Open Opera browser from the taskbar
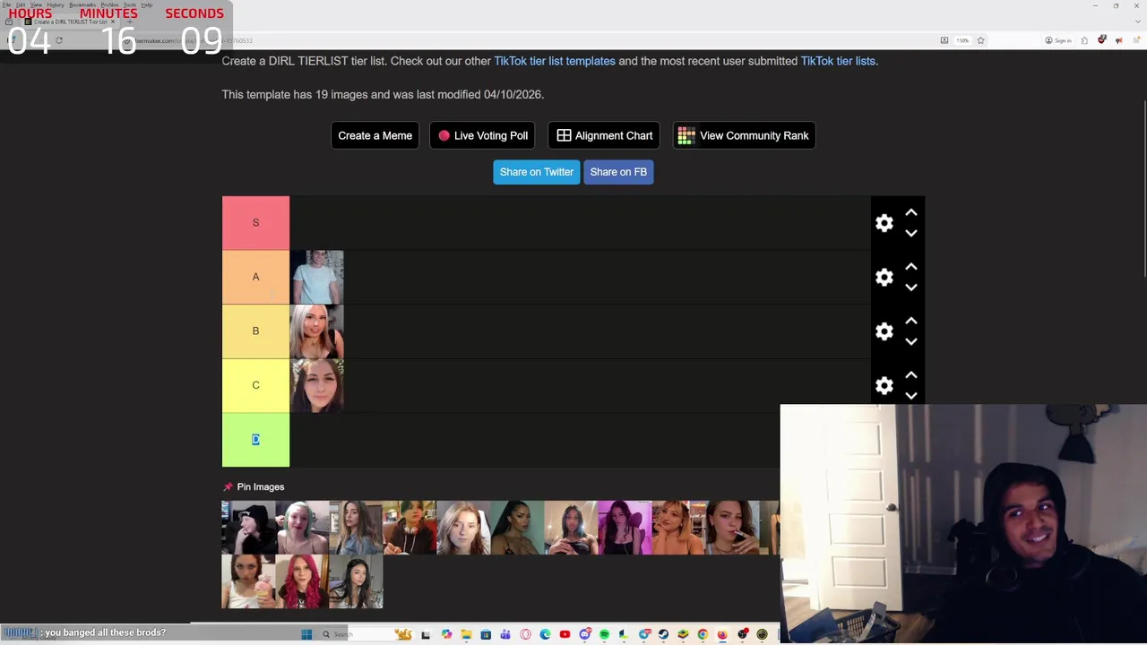 click(525, 634)
